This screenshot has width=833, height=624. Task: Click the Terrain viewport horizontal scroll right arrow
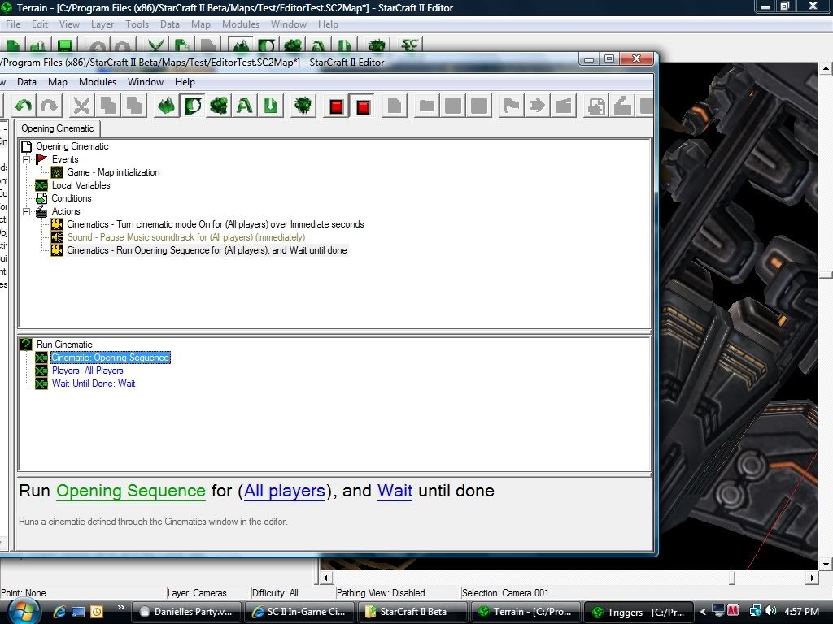(812, 578)
